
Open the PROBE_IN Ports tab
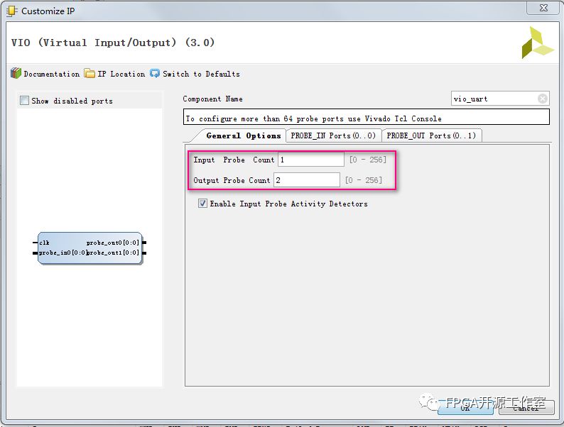click(x=332, y=135)
